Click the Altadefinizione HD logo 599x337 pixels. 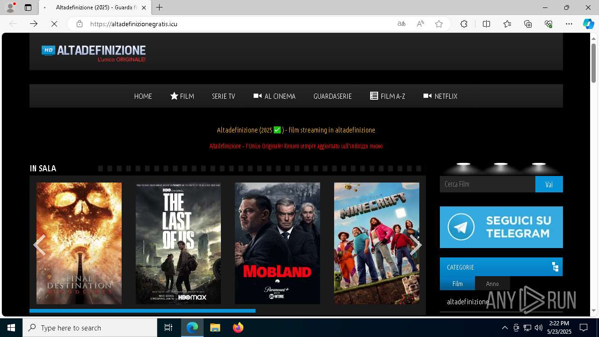[x=94, y=53]
